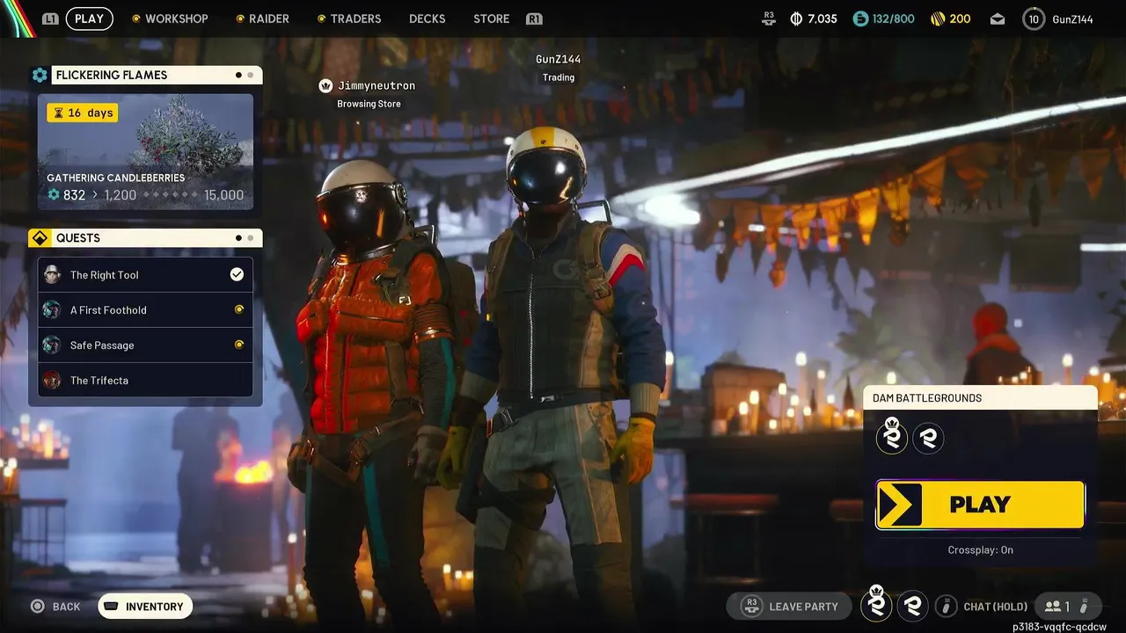Open the DECKS tab
1126x633 pixels.
[428, 18]
